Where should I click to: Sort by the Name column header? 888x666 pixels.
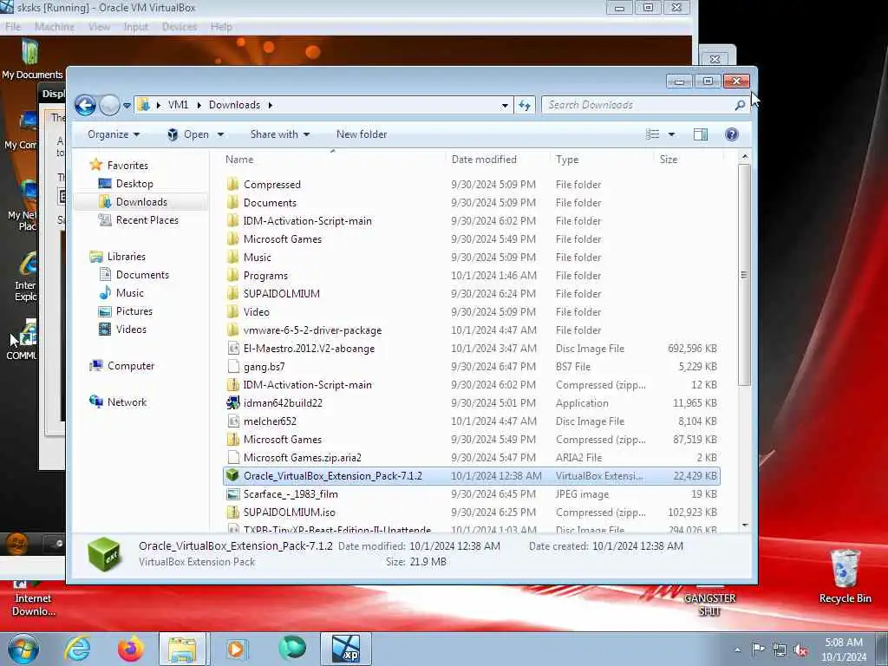pos(239,160)
